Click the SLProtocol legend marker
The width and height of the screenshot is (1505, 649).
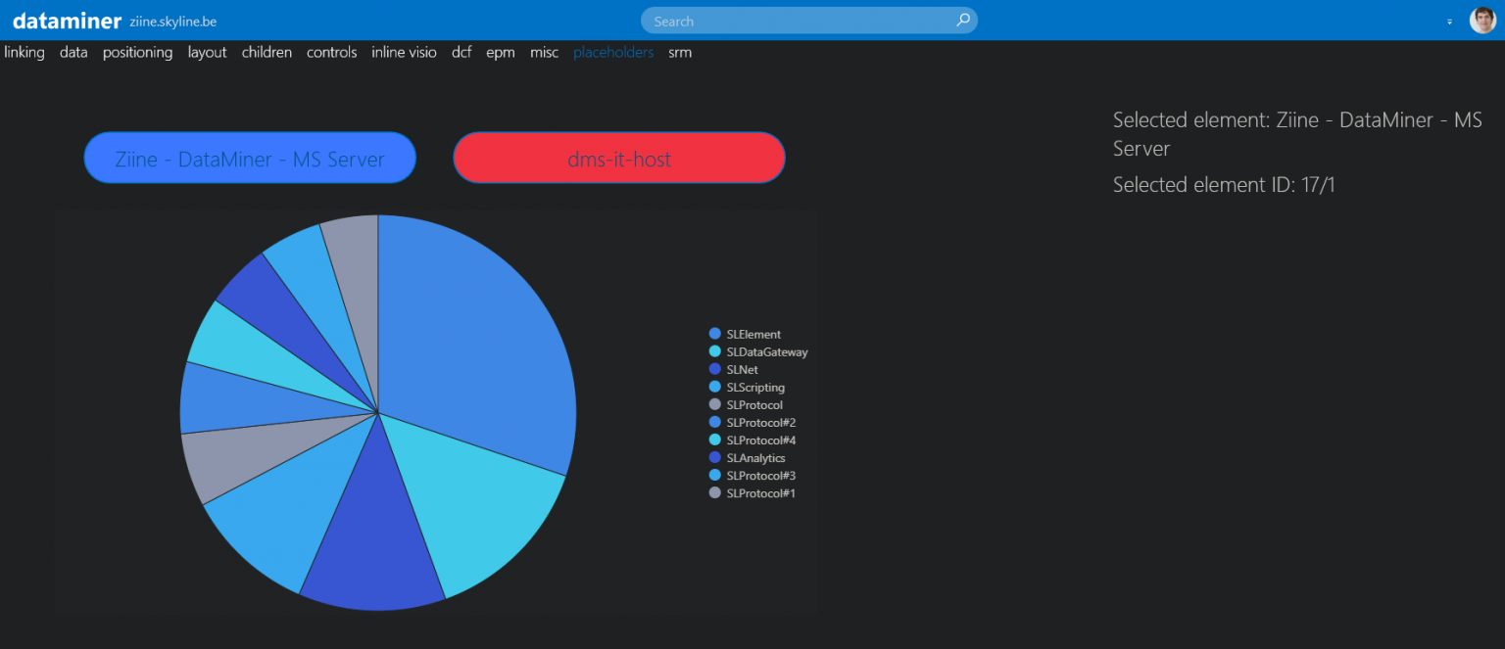click(714, 404)
